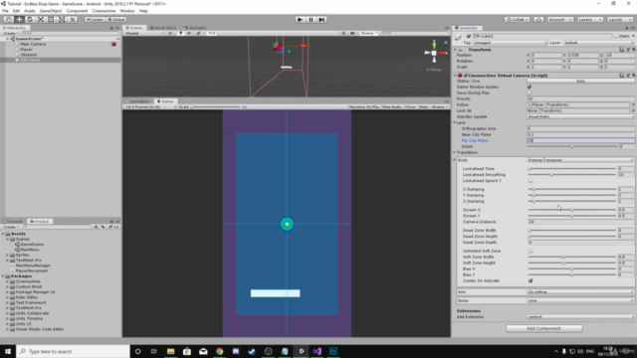Open Transform component settings gear
The width and height of the screenshot is (637, 358).
tap(633, 50)
